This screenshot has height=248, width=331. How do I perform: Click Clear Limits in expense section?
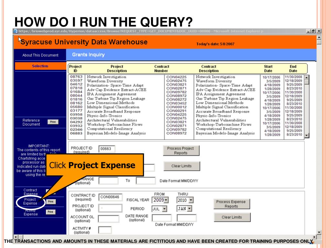tap(232, 217)
